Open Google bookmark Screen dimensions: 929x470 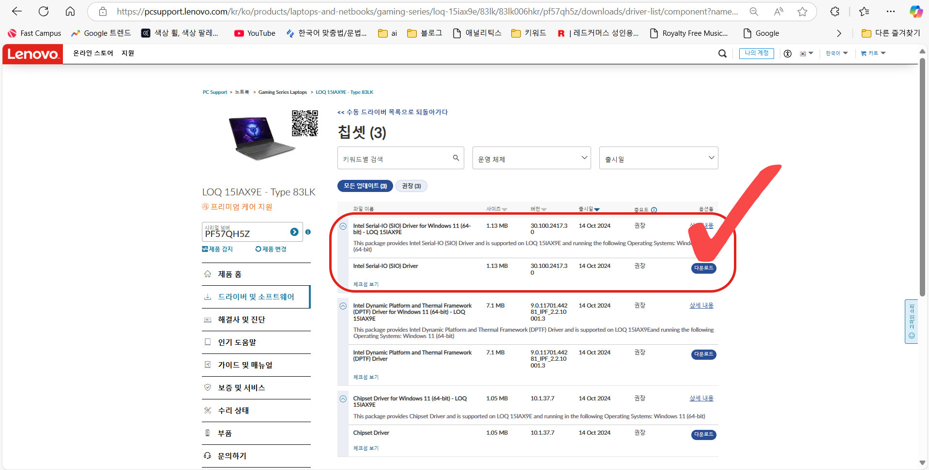(761, 33)
